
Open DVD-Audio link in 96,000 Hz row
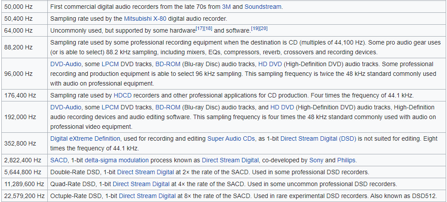point(66,64)
